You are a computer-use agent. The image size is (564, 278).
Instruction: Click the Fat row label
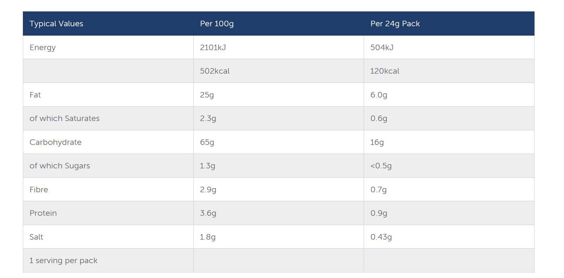click(35, 95)
